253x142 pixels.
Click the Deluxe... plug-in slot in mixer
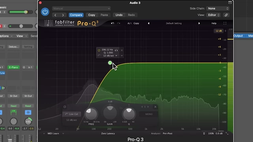[13, 47]
